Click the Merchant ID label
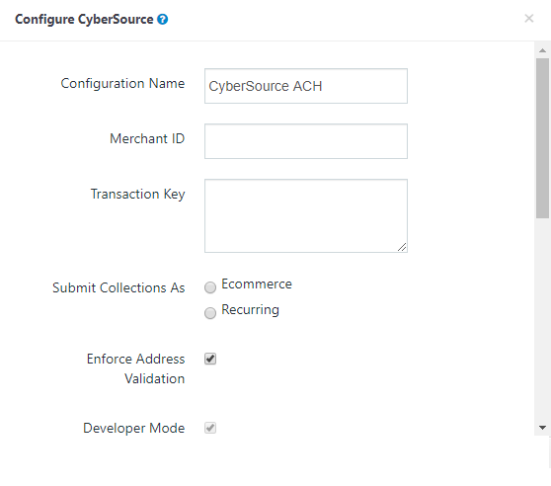This screenshot has width=551, height=486. [147, 139]
